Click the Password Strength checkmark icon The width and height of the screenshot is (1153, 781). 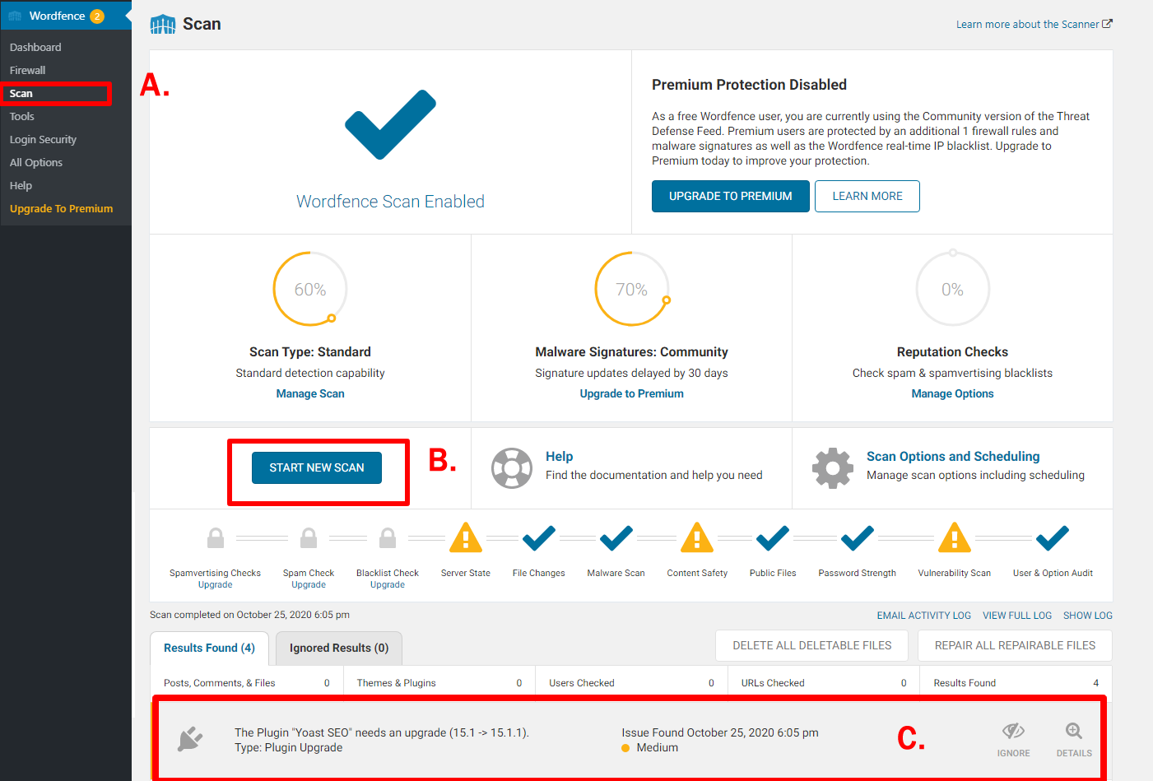858,538
